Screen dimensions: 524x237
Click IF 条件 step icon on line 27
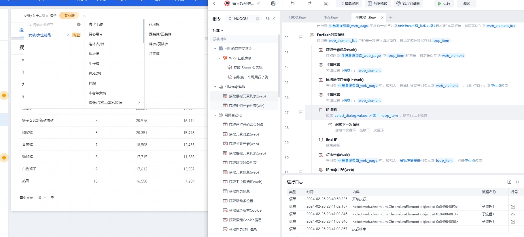321,110
